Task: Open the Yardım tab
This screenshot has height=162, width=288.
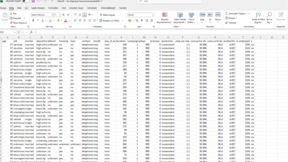Action: pos(123,8)
